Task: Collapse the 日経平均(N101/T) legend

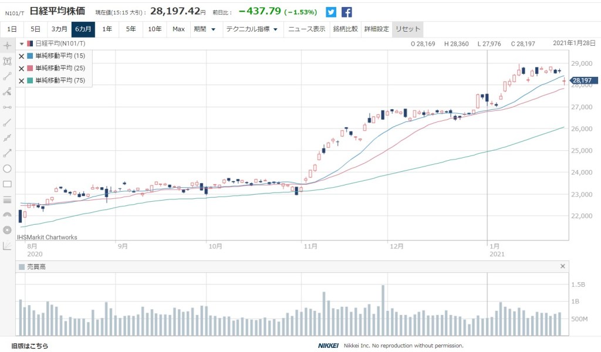Action: [x=22, y=43]
